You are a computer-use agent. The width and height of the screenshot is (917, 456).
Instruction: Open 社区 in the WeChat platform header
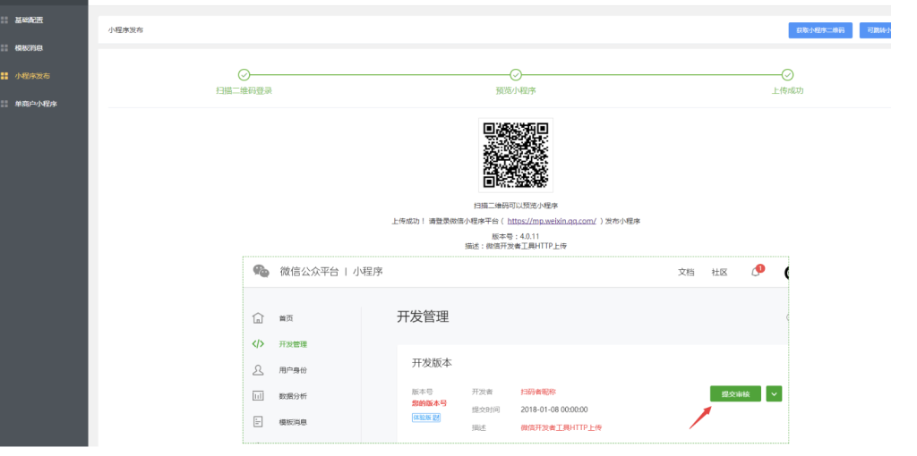coord(719,272)
